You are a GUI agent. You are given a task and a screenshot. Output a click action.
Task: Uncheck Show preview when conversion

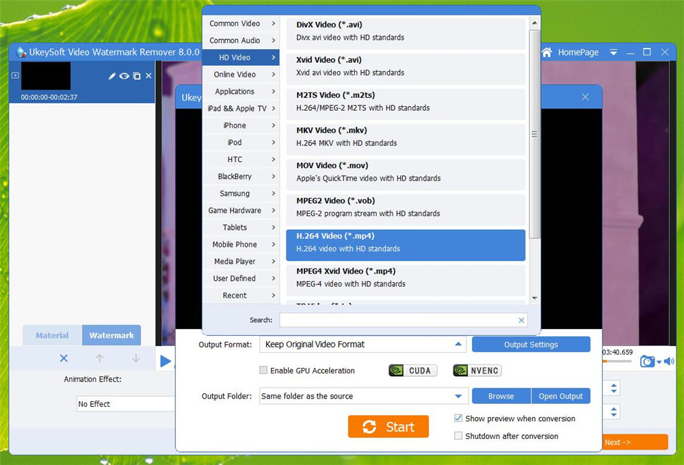458,418
